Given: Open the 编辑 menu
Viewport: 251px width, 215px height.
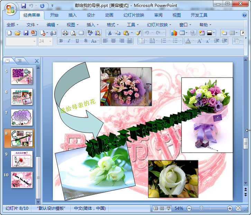Looking at the screenshot, I should 52,25.
